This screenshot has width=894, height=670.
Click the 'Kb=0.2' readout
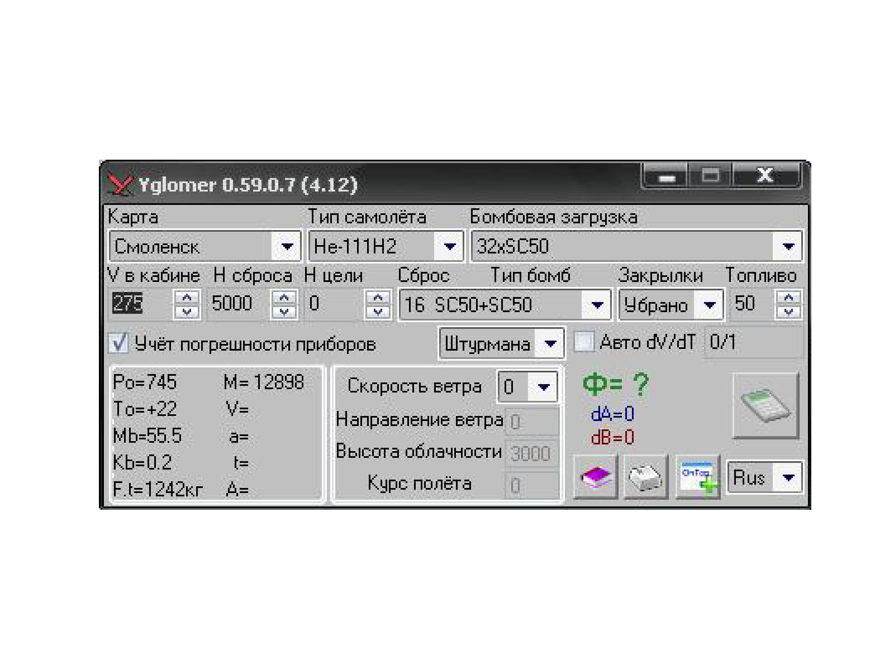pyautogui.click(x=142, y=463)
